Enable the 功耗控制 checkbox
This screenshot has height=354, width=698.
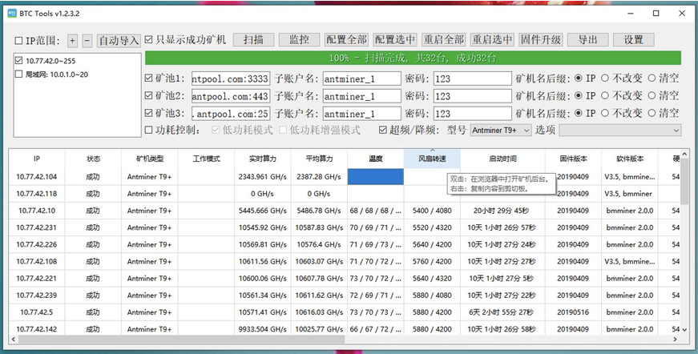tap(149, 131)
